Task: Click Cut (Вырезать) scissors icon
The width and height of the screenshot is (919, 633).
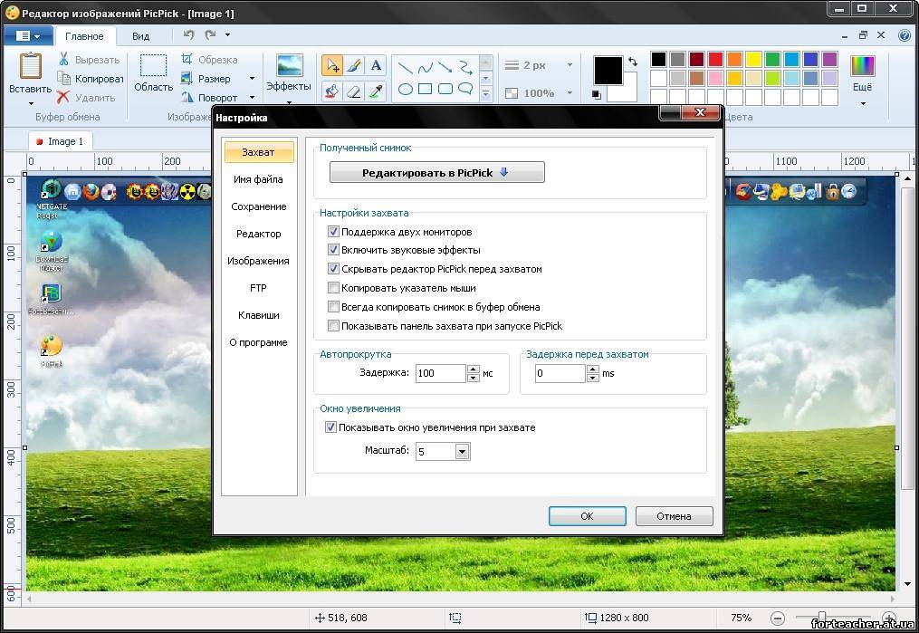Action: pos(63,59)
